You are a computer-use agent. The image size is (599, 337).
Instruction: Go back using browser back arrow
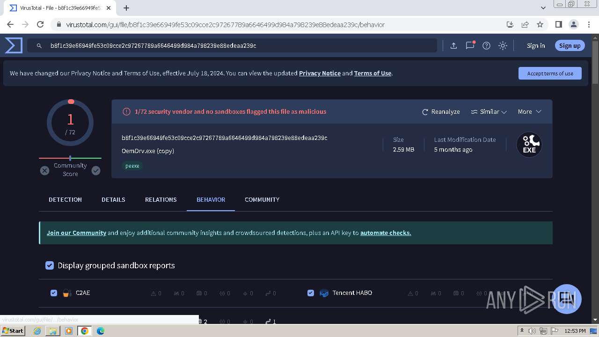10,24
